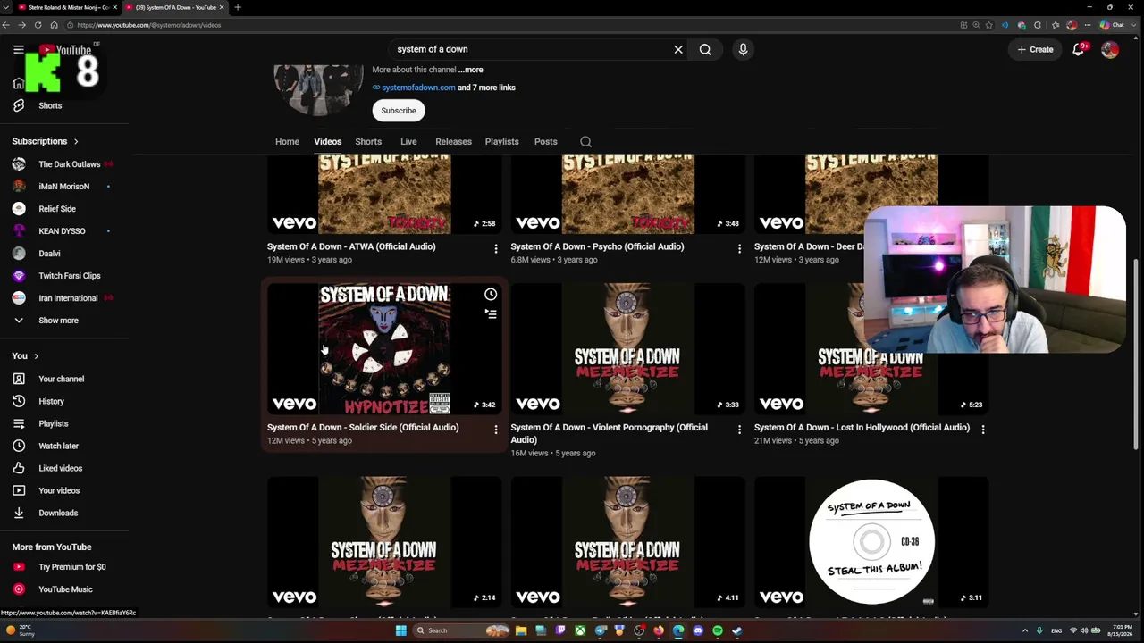Expand Show more subscriptions

58,321
